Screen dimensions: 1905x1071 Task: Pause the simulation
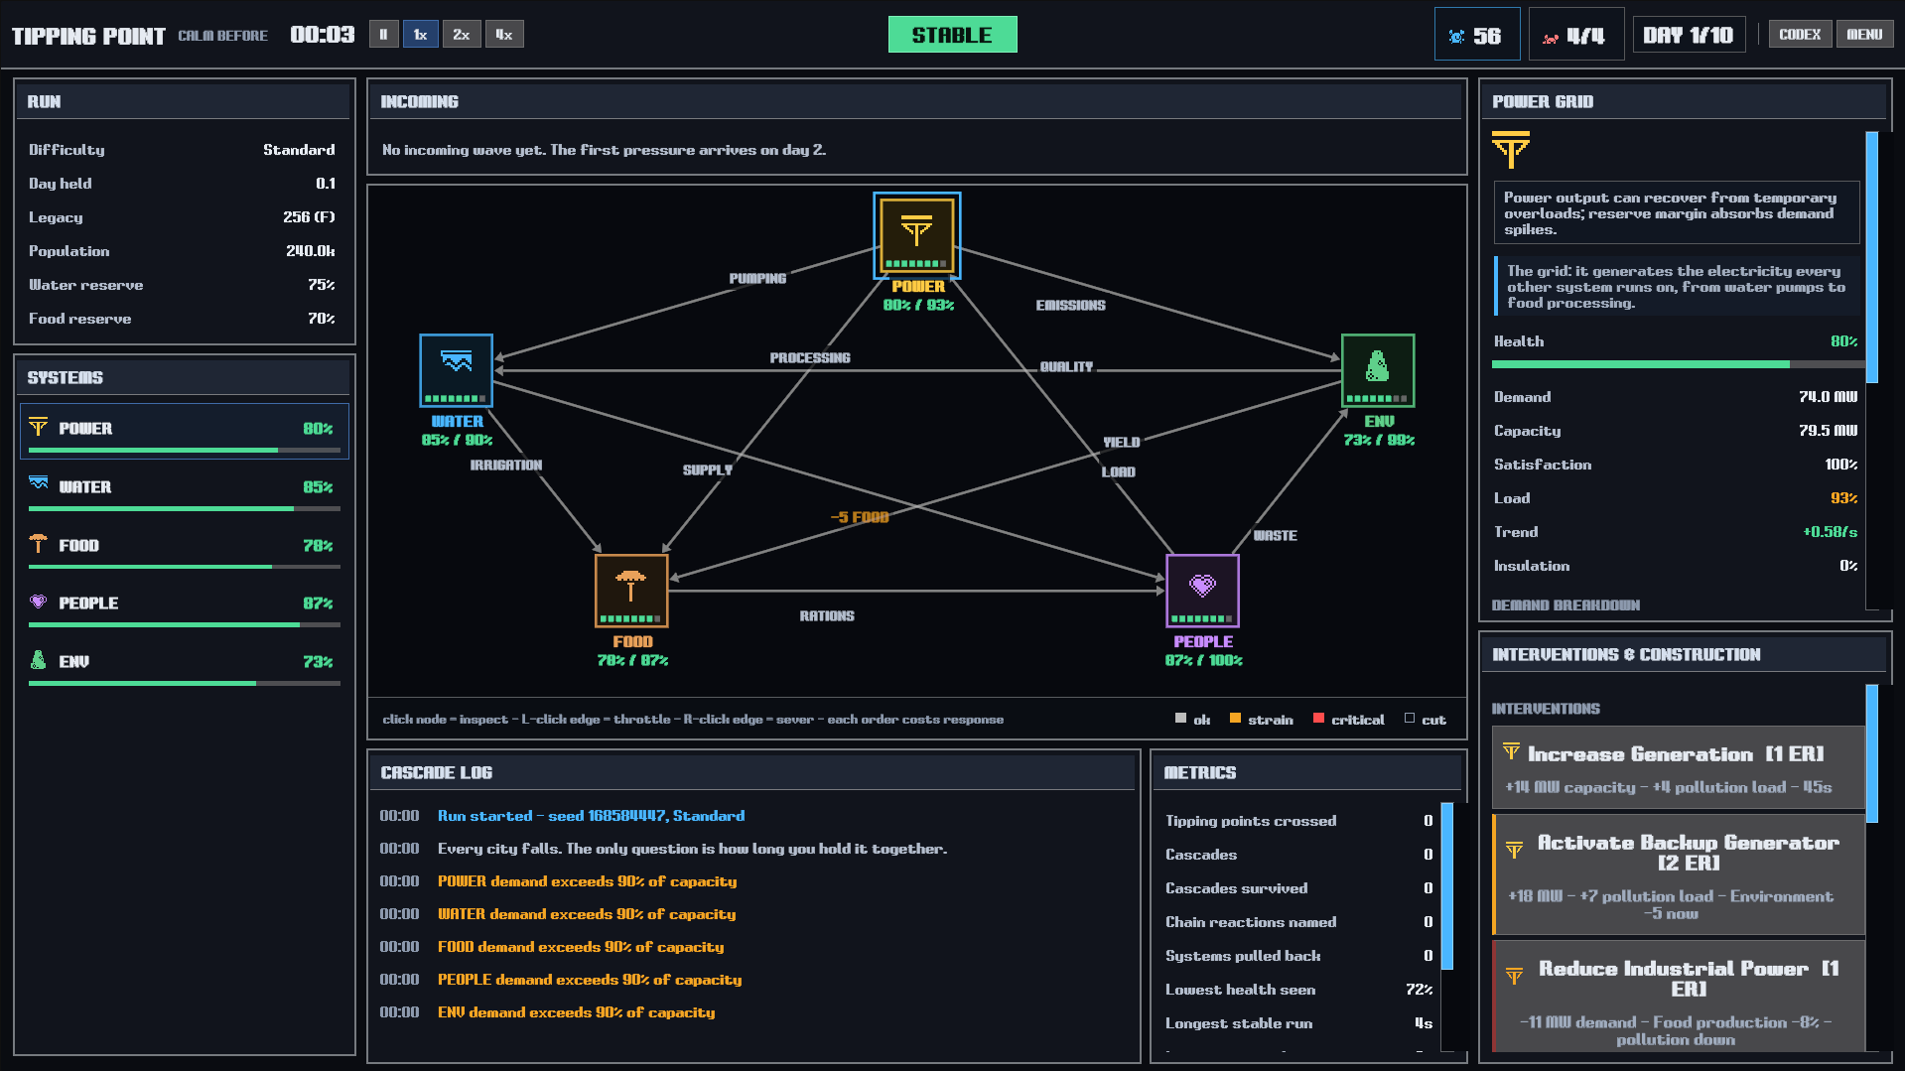[383, 35]
